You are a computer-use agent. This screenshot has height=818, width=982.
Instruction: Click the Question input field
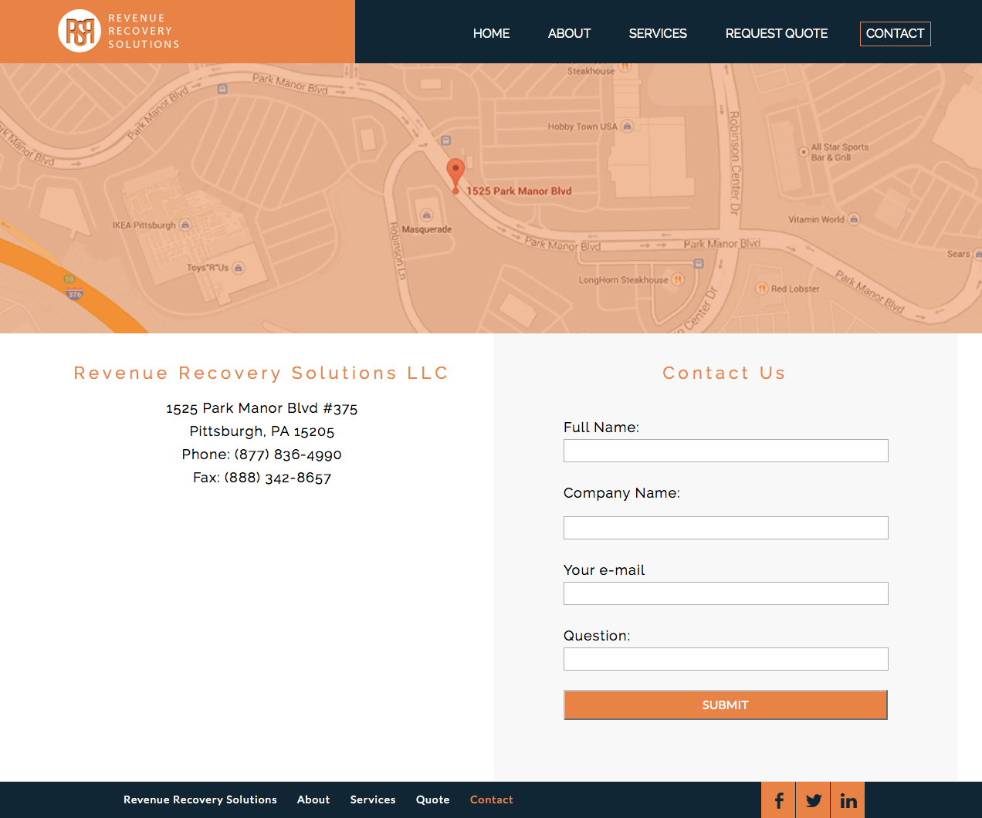coord(726,659)
